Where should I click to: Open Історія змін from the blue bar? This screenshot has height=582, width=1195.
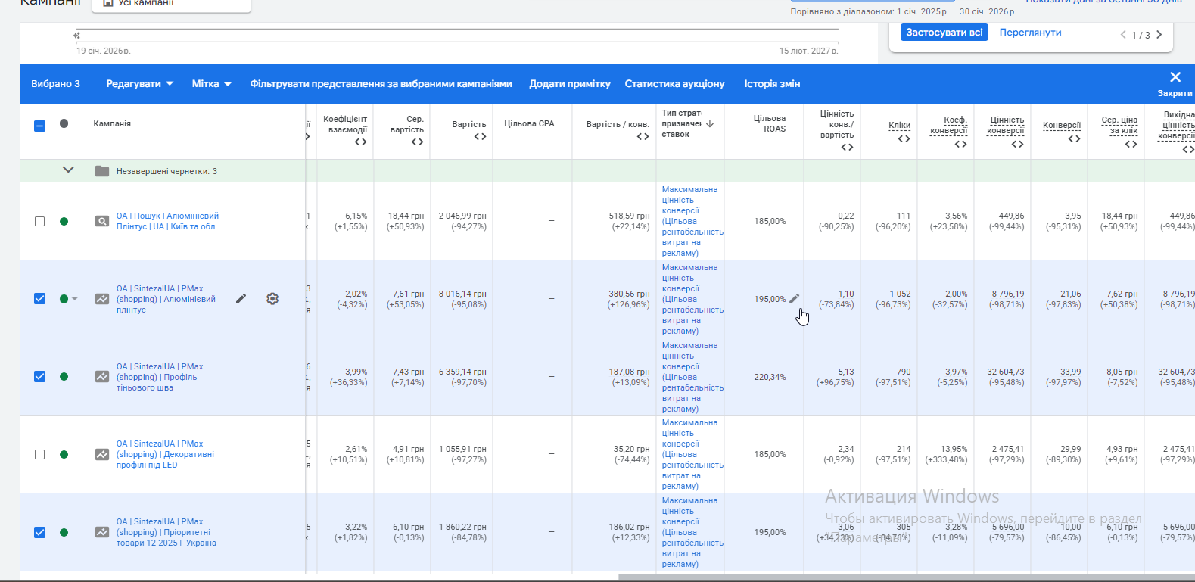coord(771,84)
